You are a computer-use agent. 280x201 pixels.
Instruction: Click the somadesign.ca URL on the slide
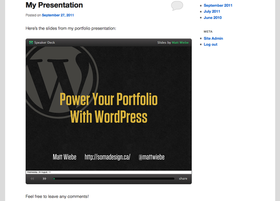(x=107, y=157)
